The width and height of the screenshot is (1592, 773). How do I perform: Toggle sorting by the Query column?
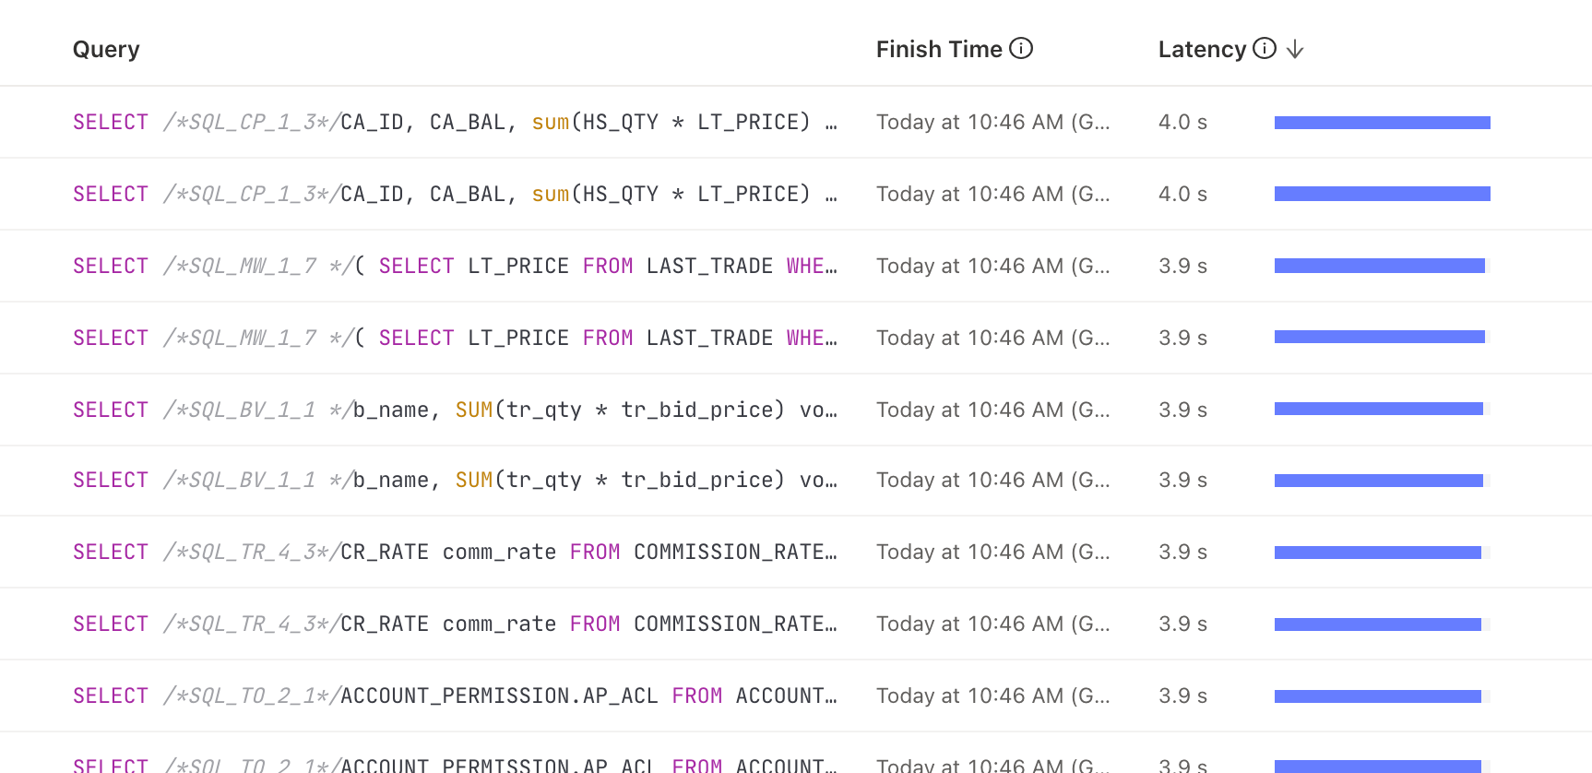[x=106, y=49]
